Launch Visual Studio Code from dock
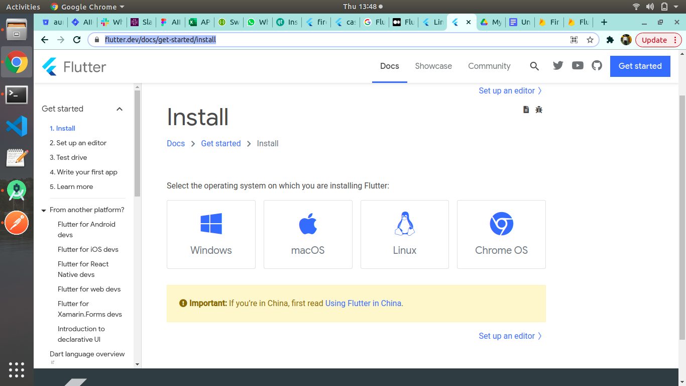Screen dimensions: 686x386 (x=17, y=126)
